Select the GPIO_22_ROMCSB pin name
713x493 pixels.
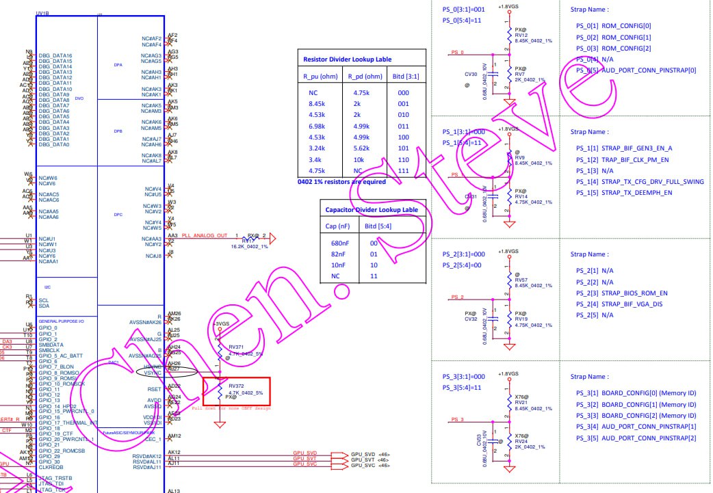click(x=62, y=451)
